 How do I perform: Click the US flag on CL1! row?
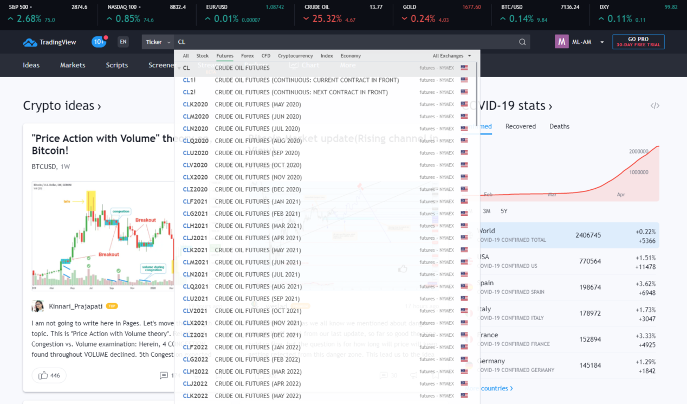tap(464, 80)
